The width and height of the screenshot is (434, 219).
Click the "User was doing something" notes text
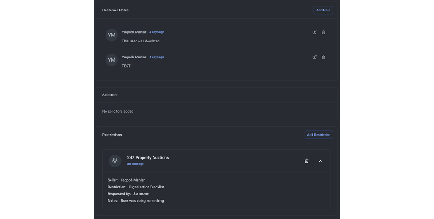click(142, 201)
